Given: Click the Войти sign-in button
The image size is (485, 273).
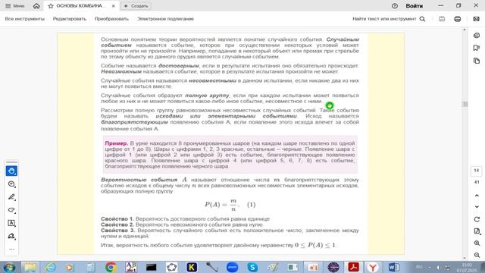Looking at the screenshot, I should click(415, 6).
